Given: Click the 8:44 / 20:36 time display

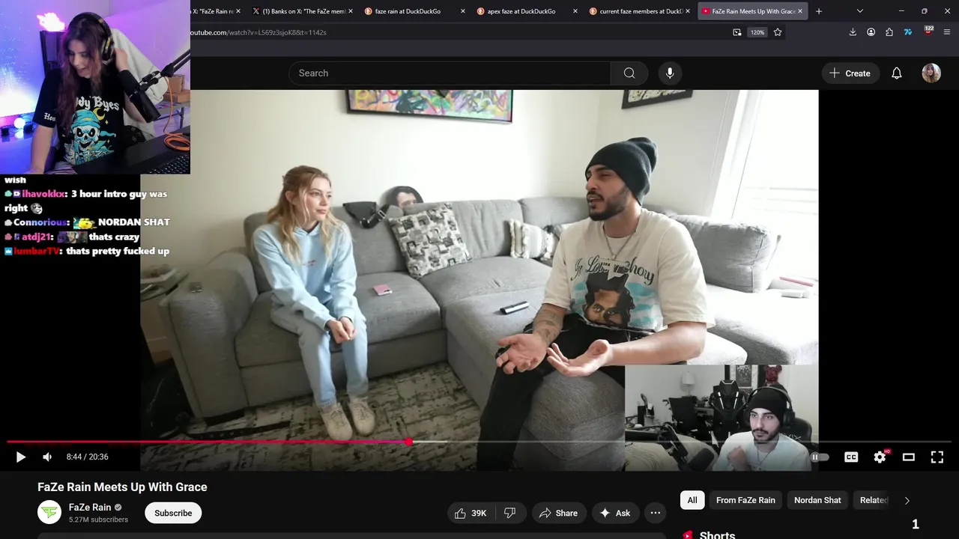Looking at the screenshot, I should point(87,457).
